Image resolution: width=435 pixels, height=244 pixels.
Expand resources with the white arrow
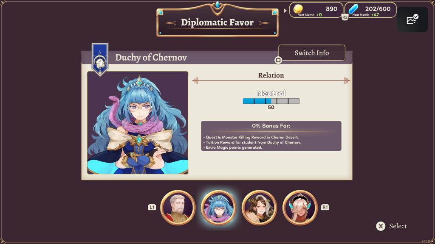click(x=285, y=11)
